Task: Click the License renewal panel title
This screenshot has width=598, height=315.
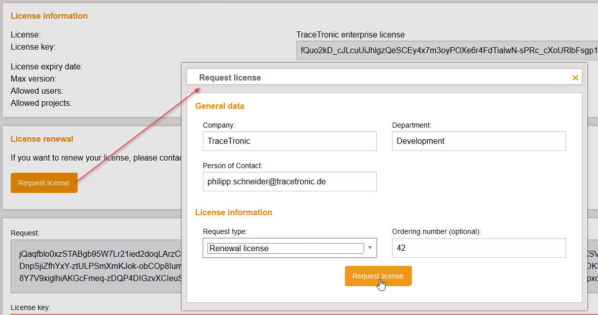Action: (42, 138)
